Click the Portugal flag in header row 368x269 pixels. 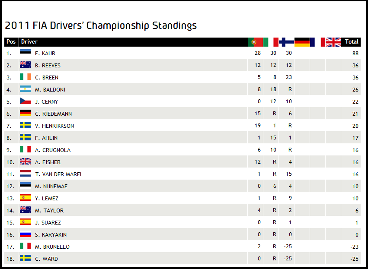click(255, 42)
